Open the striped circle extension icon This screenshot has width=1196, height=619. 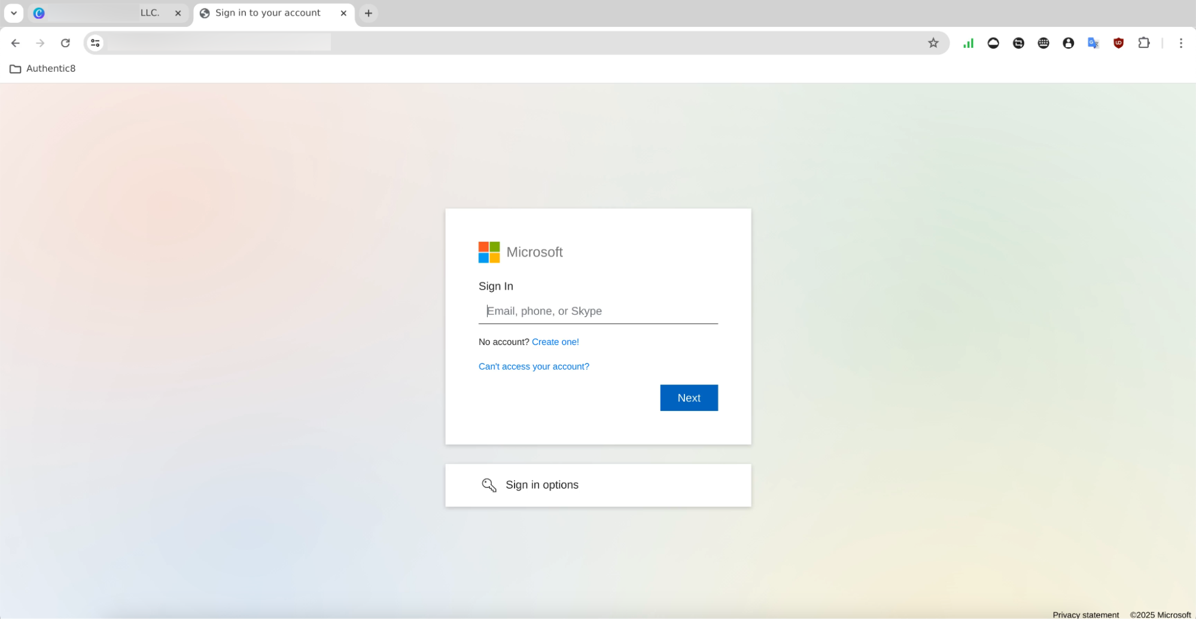click(x=1018, y=43)
